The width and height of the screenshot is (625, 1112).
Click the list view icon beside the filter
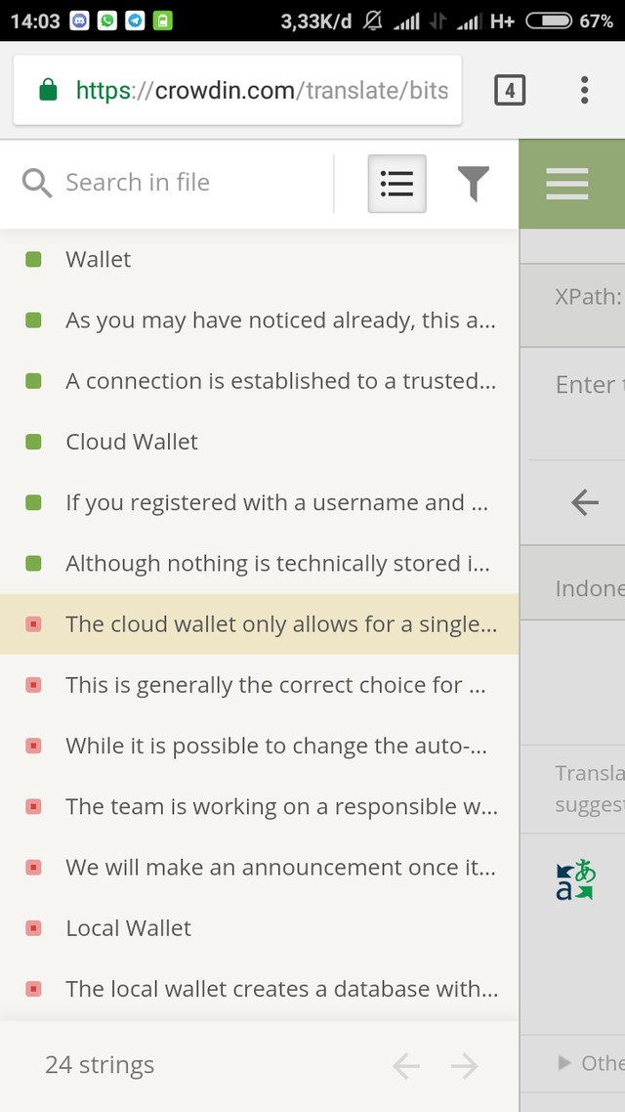pos(396,183)
